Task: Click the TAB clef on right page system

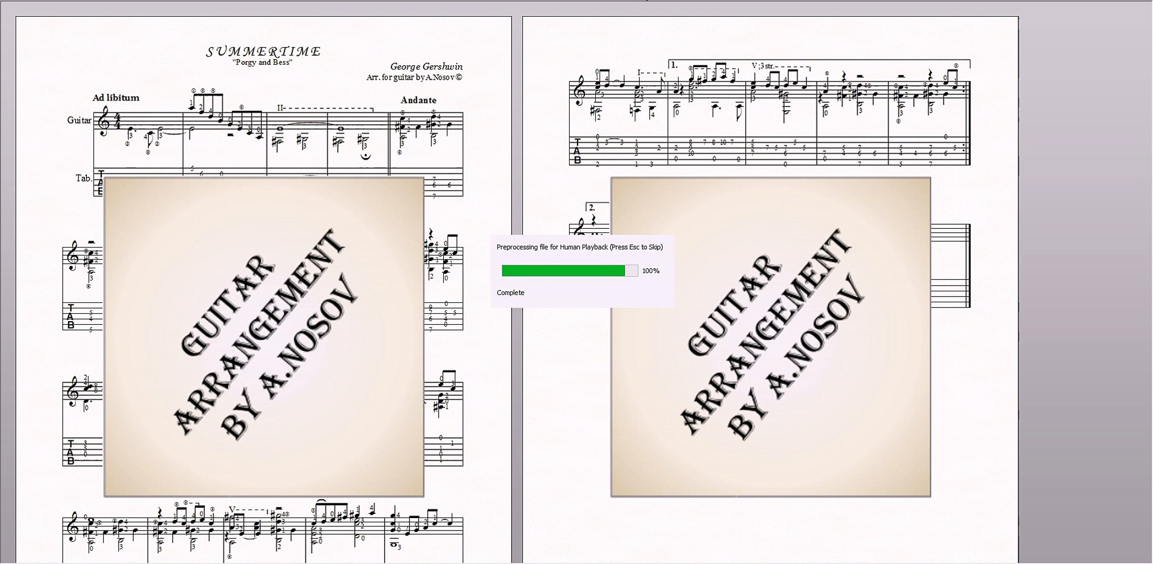Action: click(578, 151)
